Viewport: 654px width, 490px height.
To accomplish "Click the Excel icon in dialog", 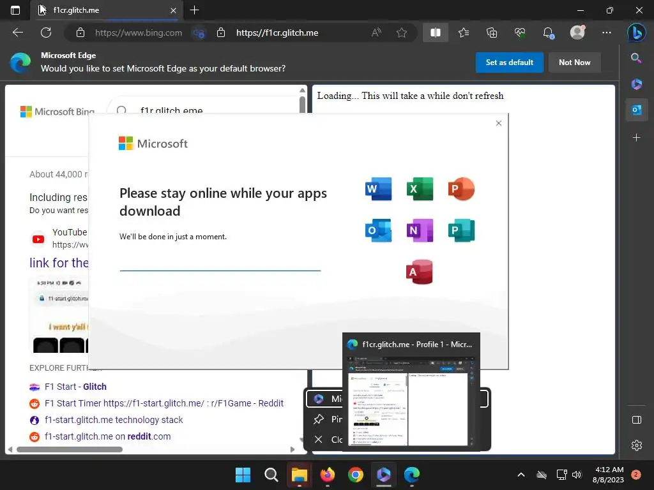I will point(420,189).
